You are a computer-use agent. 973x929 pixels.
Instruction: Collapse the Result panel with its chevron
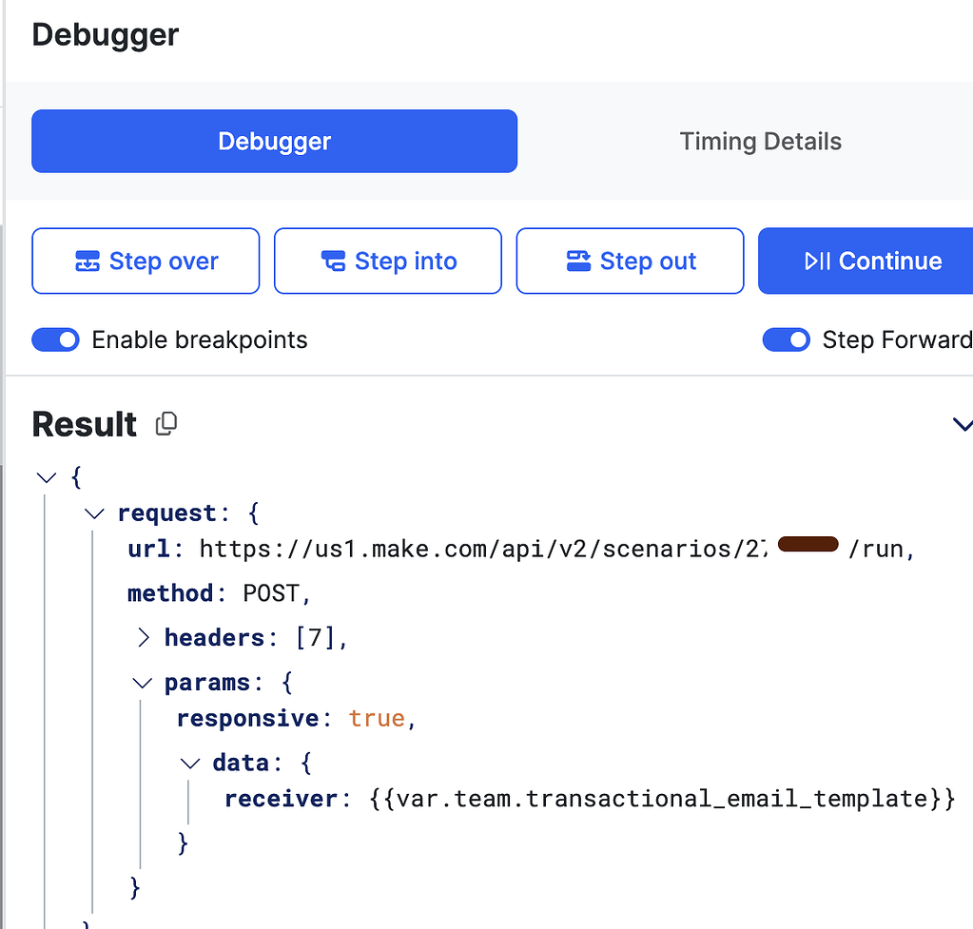tap(963, 425)
